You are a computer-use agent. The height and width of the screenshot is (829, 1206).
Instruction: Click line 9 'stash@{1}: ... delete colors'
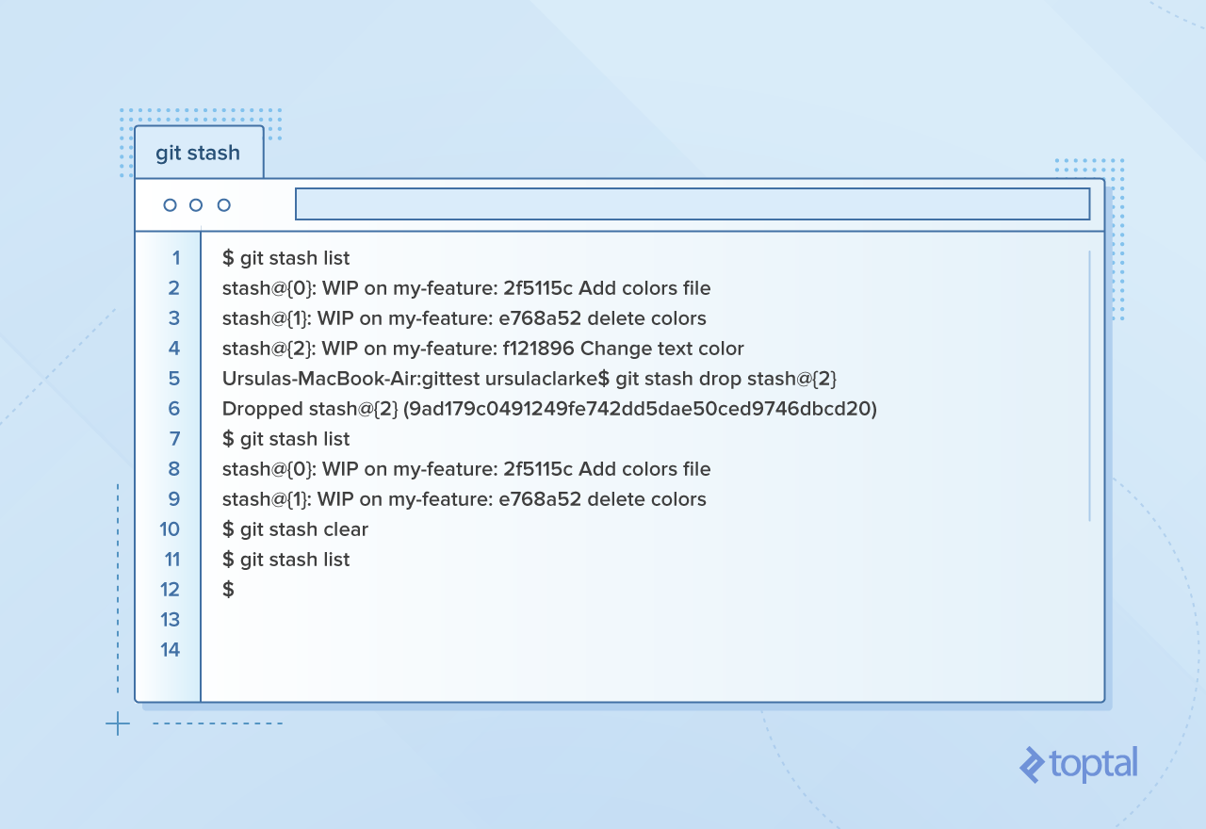point(464,499)
